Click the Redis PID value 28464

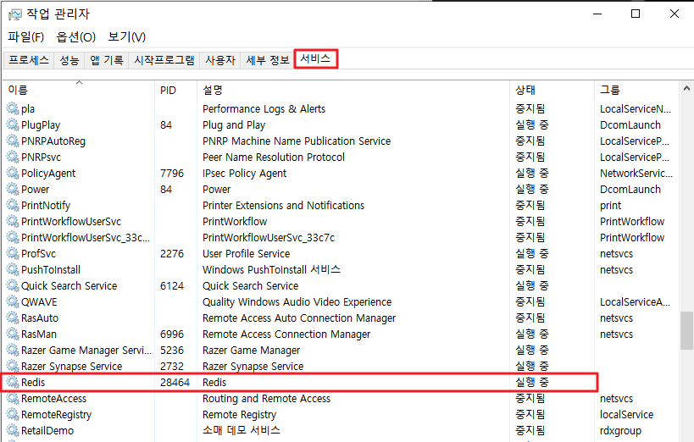pos(175,382)
